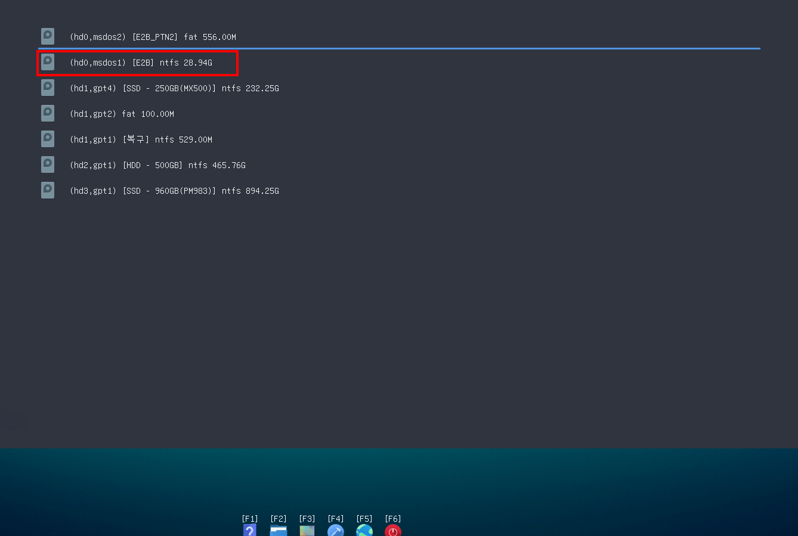Screen dimensions: 798x536
Task: Open the (hd1,gpt1) 복구 ntfs 529.00M partition
Action: point(399,140)
